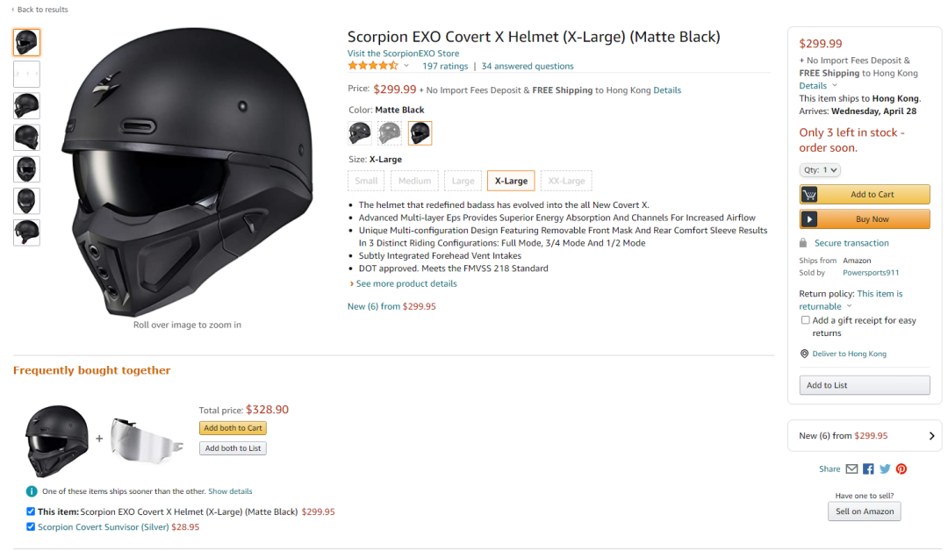Click the blue info icon about shipping
This screenshot has width=948, height=551.
(x=32, y=491)
